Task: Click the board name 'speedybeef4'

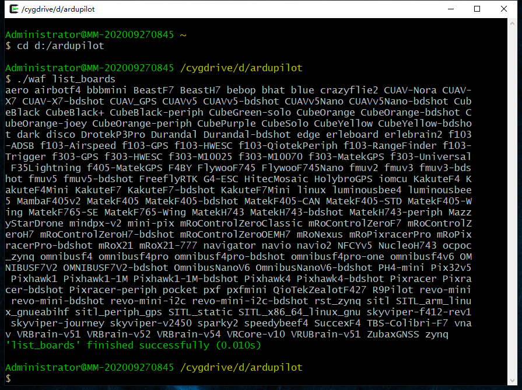Action: 276,323
